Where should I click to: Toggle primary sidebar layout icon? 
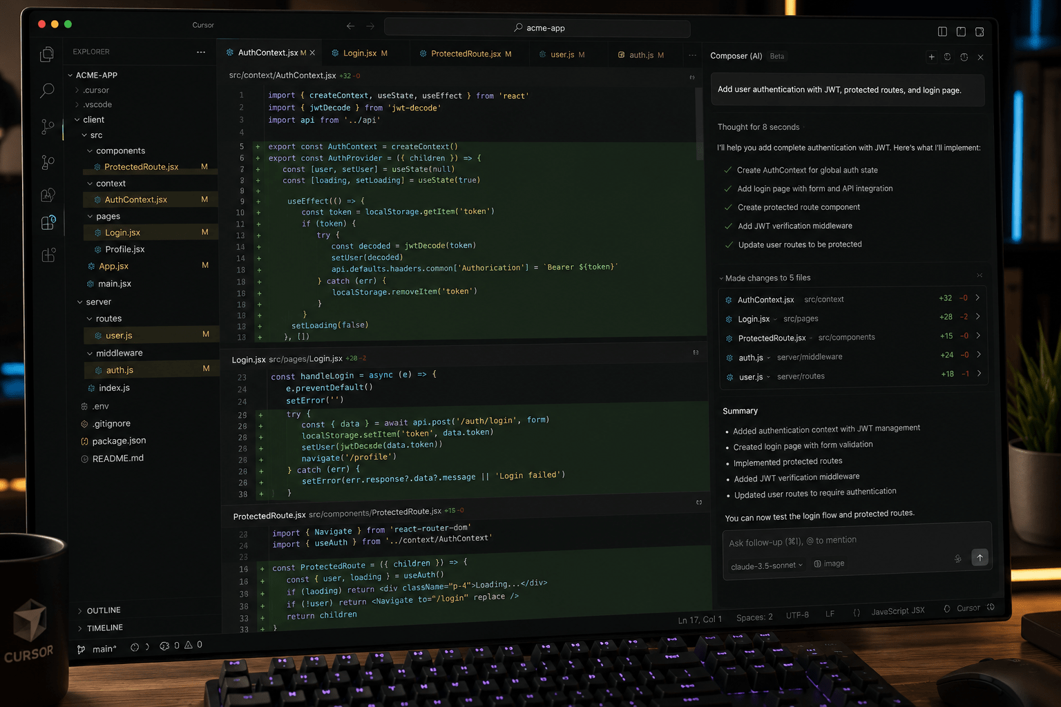click(942, 31)
